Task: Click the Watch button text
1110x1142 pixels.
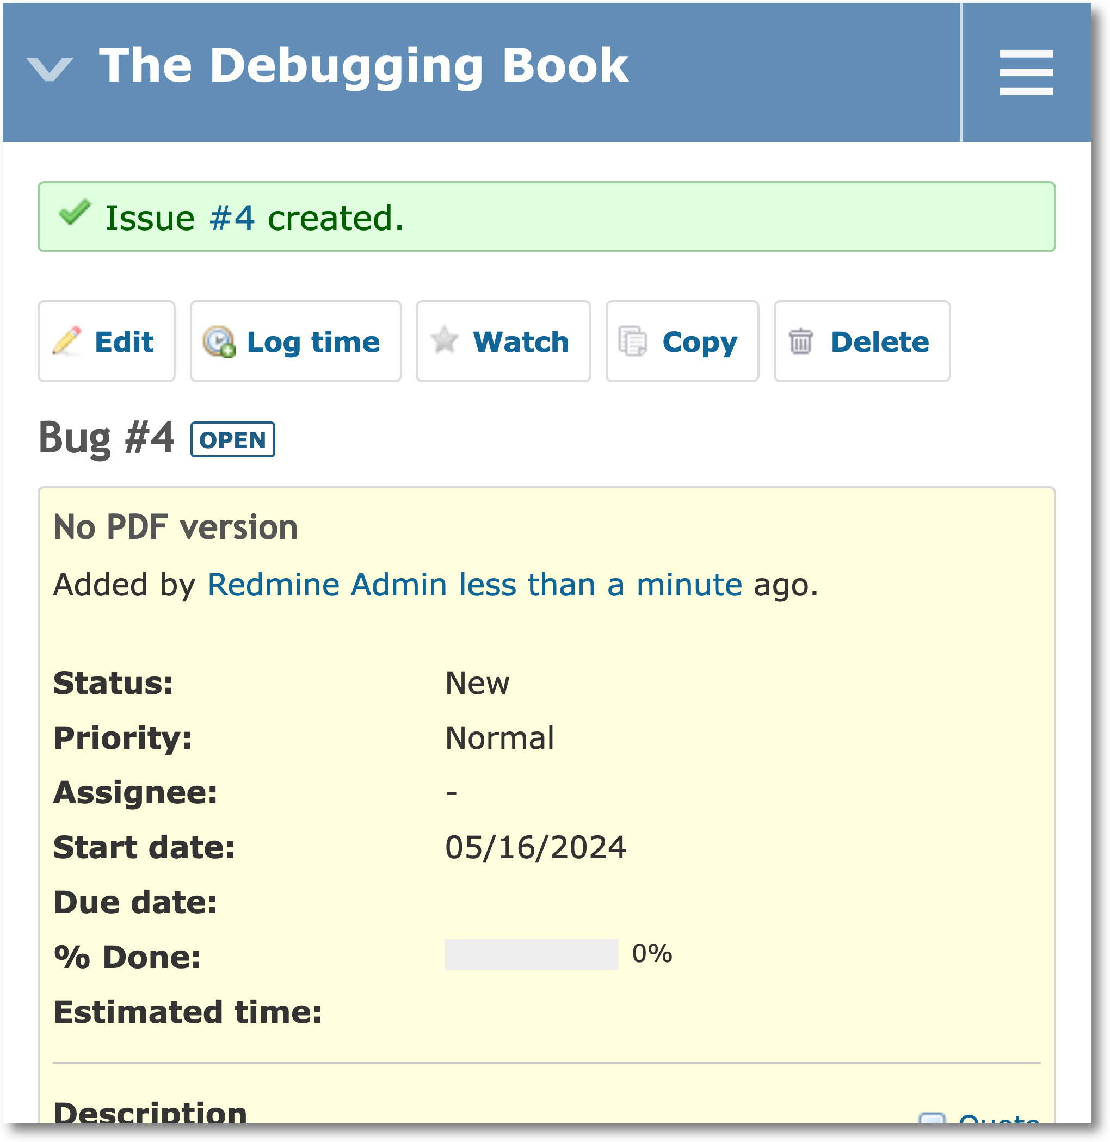Action: point(521,342)
